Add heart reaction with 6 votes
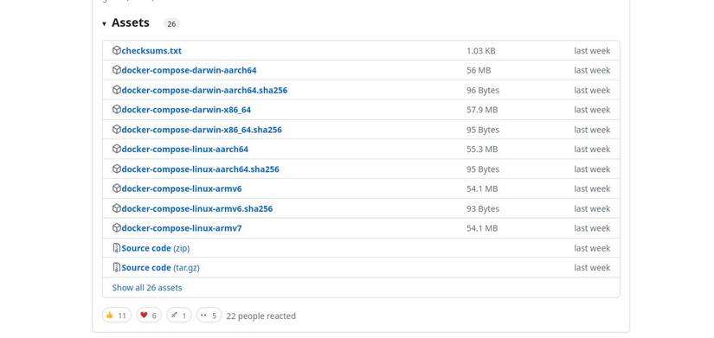 (x=149, y=316)
